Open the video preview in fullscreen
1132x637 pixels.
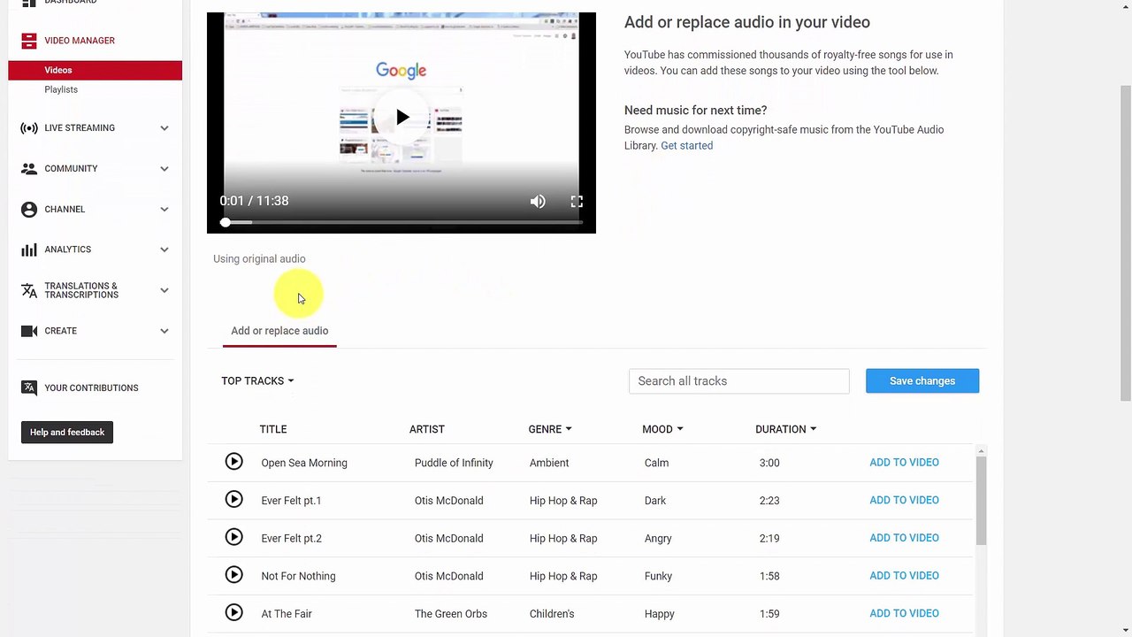pos(577,202)
